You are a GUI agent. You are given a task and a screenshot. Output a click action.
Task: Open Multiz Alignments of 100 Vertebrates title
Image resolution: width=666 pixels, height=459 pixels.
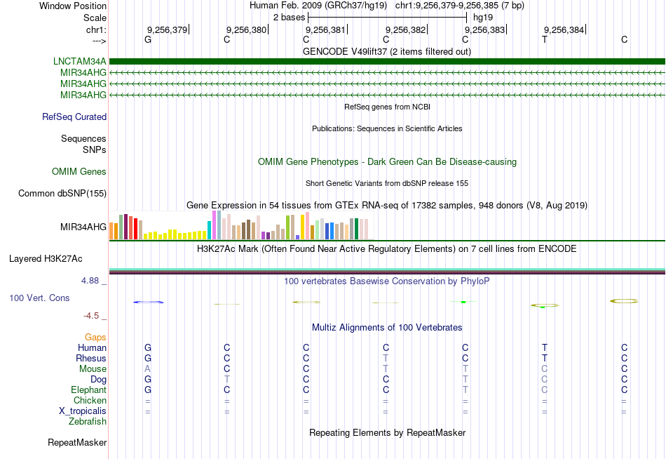coord(387,328)
